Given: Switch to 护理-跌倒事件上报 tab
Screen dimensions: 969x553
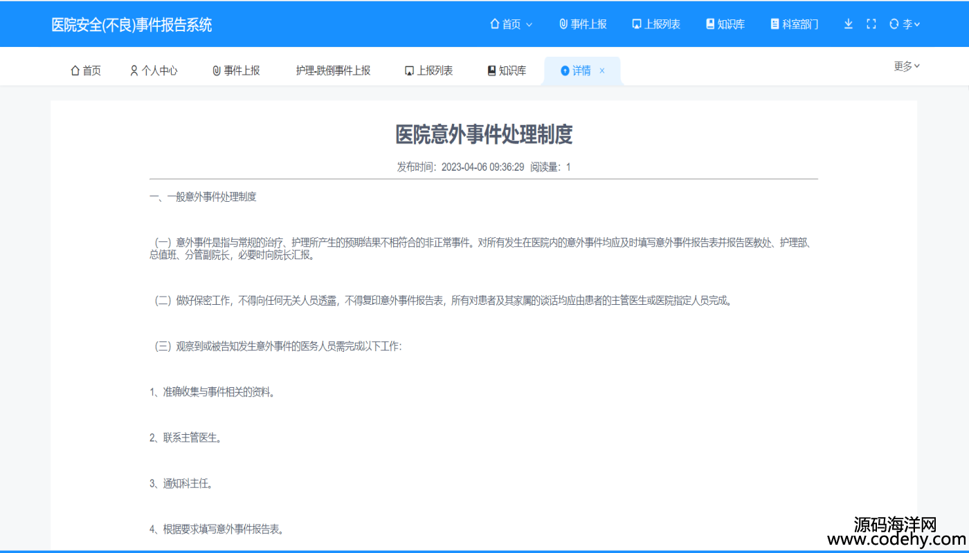Looking at the screenshot, I should [333, 71].
